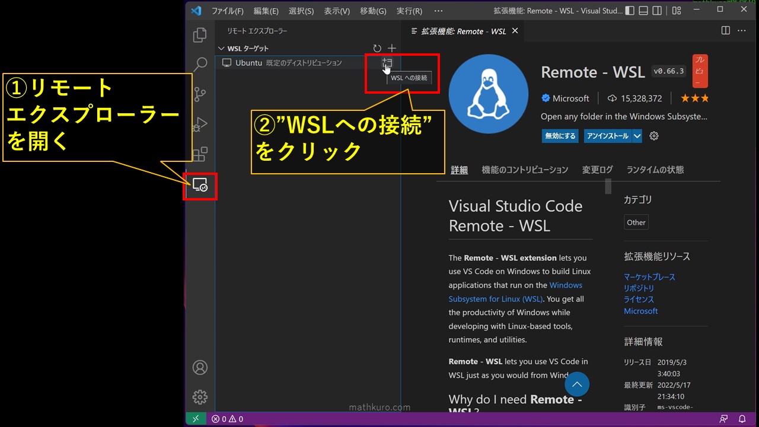The width and height of the screenshot is (759, 427).
Task: Open the Search view in activity bar
Action: click(200, 64)
